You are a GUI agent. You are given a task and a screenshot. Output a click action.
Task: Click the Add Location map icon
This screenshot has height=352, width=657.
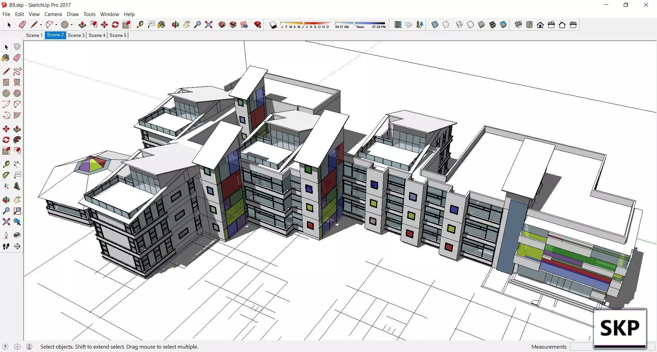tap(398, 25)
